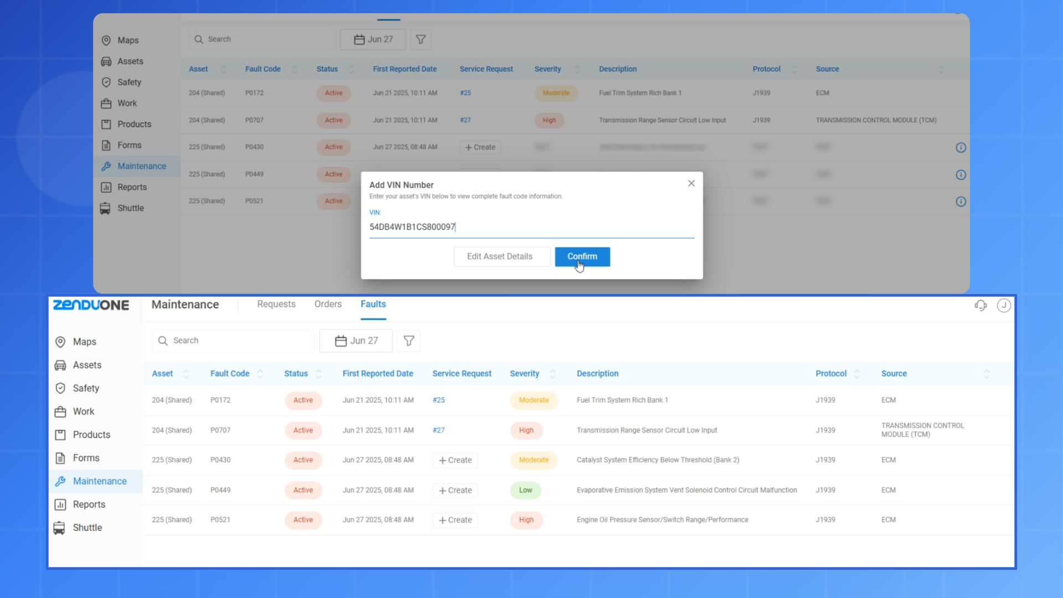Close the Add VIN Number dialog
Screen dimensions: 1063x598
click(x=691, y=183)
